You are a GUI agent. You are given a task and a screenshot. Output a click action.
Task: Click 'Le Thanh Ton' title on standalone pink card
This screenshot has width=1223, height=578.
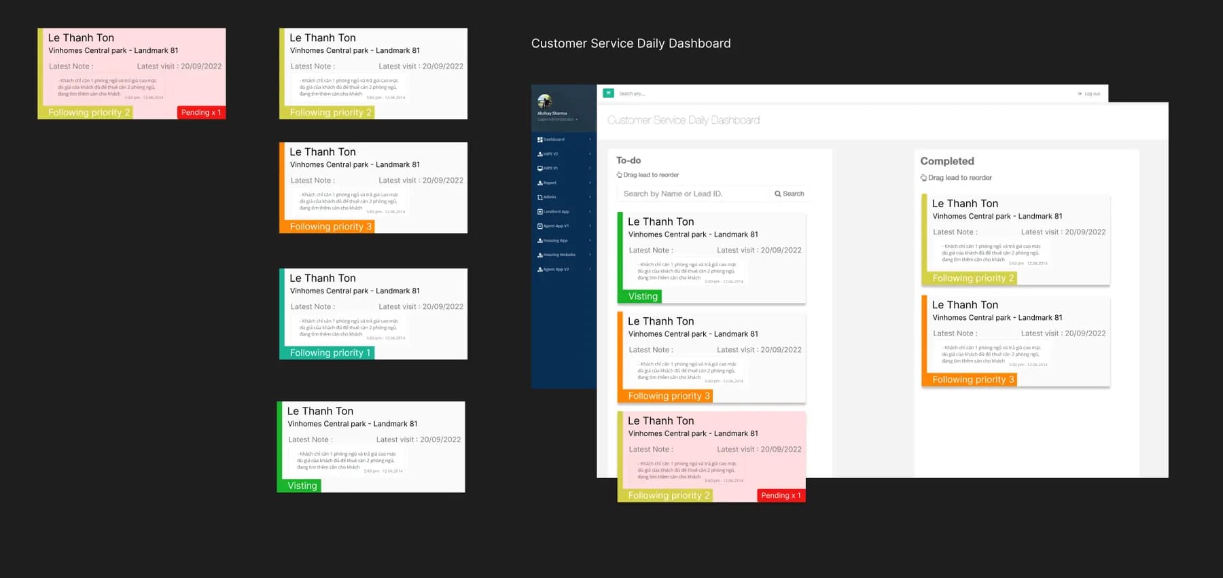coord(81,38)
